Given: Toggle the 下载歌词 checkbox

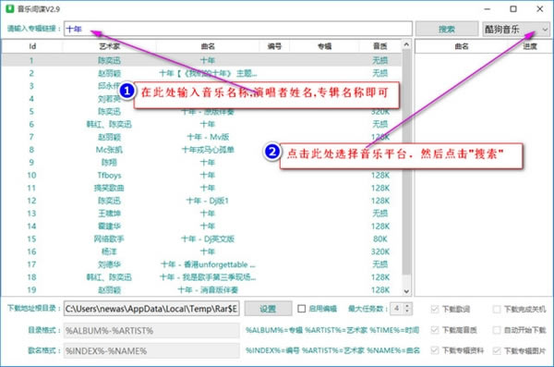Looking at the screenshot, I should (435, 309).
